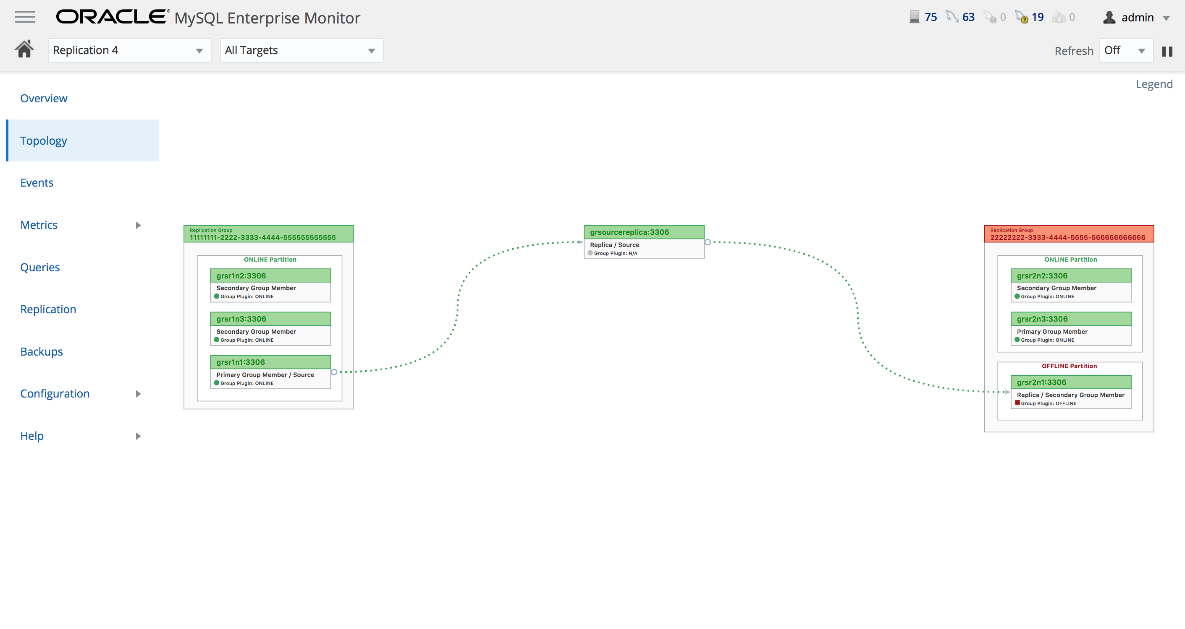The width and height of the screenshot is (1185, 629).
Task: Expand the Configuration submenu arrow
Action: (138, 394)
